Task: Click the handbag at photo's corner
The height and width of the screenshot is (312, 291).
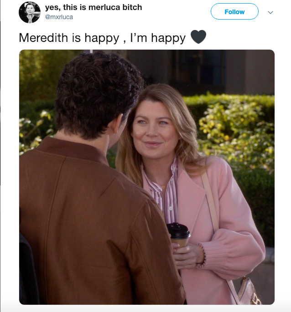Action: click(249, 292)
